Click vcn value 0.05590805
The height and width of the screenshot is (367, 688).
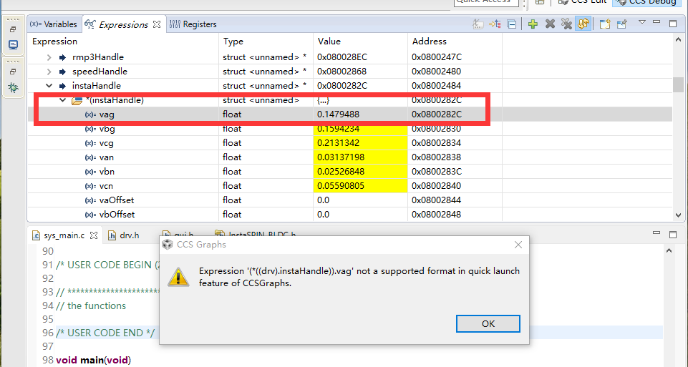click(341, 186)
